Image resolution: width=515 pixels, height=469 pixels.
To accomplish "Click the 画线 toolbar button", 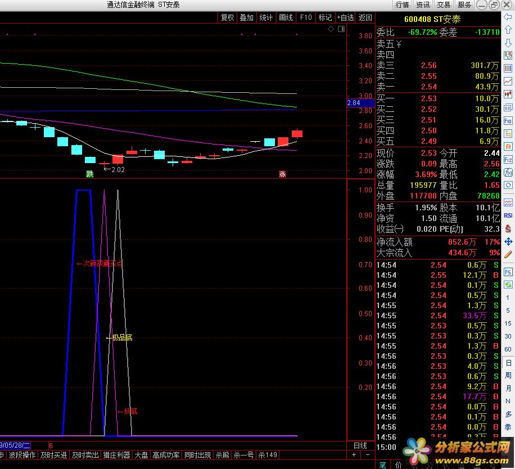I will pos(286,17).
